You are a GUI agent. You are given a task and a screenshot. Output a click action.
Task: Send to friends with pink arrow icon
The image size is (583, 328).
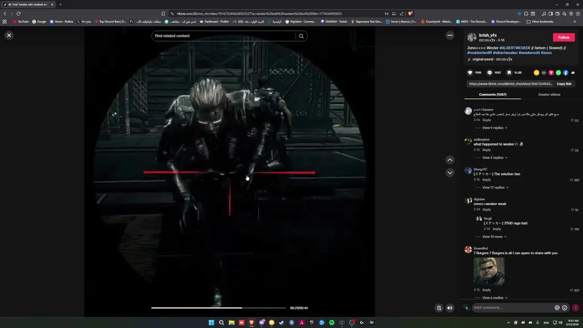(551, 72)
